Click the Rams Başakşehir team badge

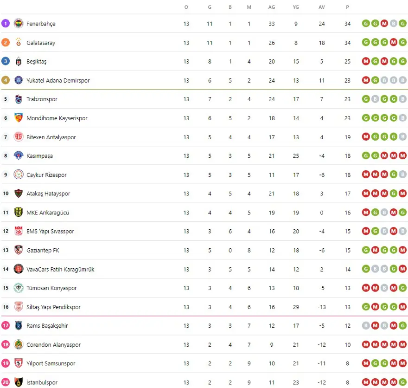point(19,326)
